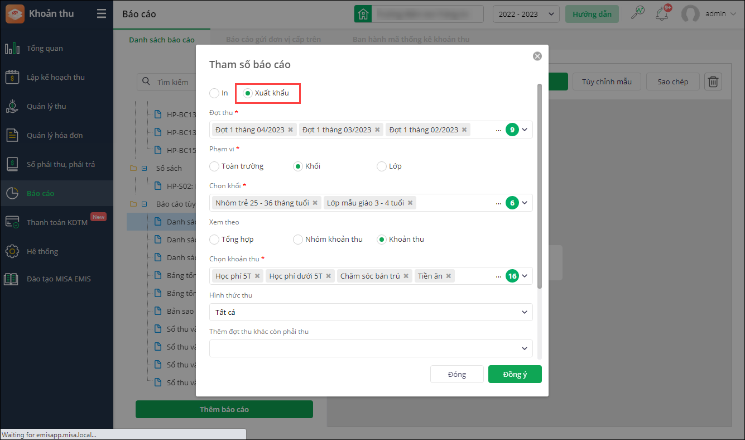Confirm with the Đồng ý button
Image resolution: width=745 pixels, height=440 pixels.
pos(515,374)
